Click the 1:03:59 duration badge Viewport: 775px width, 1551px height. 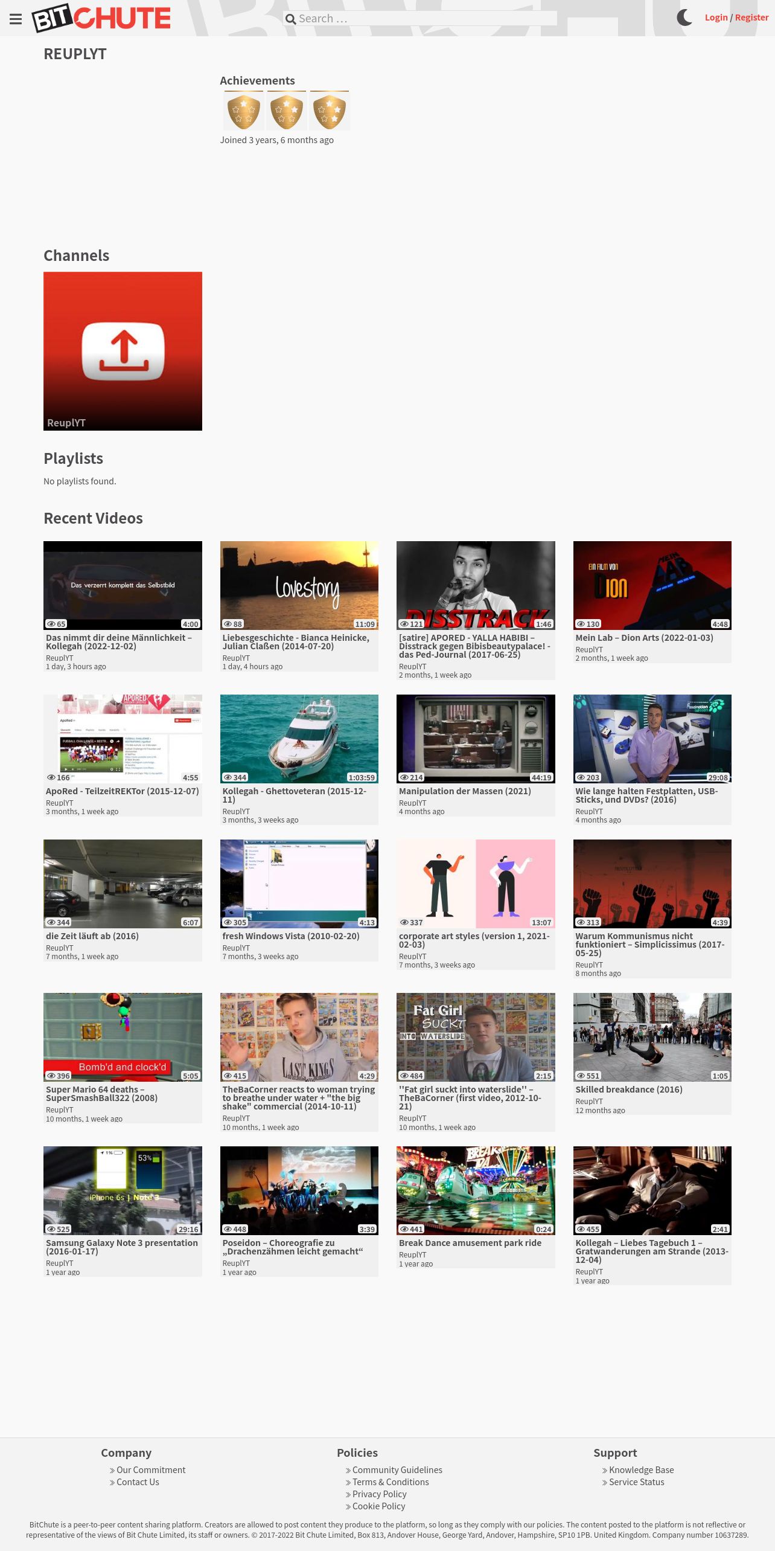(x=362, y=777)
